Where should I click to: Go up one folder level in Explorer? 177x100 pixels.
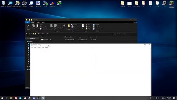click(33, 34)
